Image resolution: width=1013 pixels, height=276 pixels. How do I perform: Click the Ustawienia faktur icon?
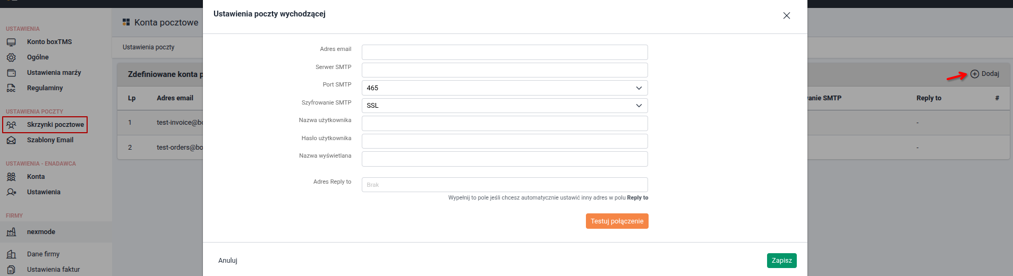coord(11,270)
